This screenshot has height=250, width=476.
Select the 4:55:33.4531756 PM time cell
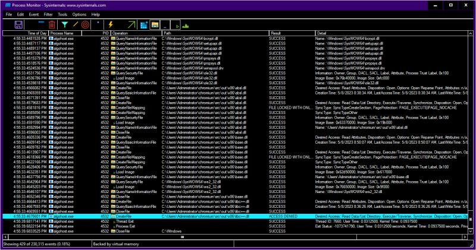click(x=30, y=73)
